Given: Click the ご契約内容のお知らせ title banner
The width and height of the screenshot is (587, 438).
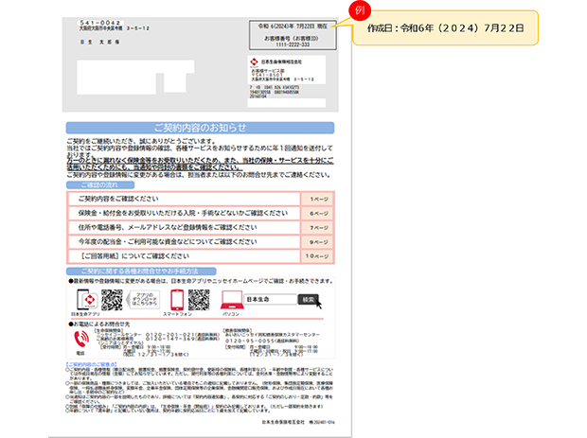Looking at the screenshot, I should pyautogui.click(x=200, y=127).
